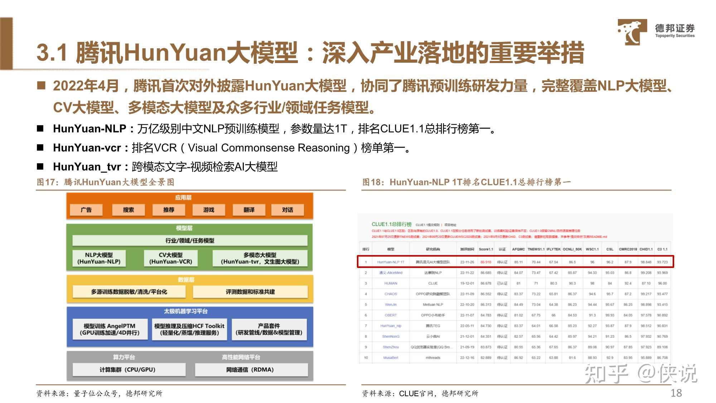The height and width of the screenshot is (403, 716).
Task: Click the 应用层 layer heading
Action: click(183, 197)
